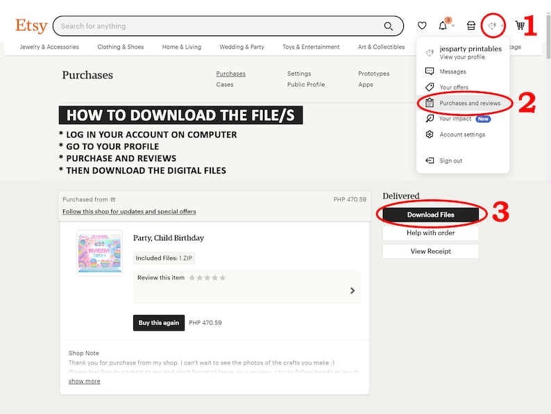Click Download Files button
The image size is (551, 414).
[x=430, y=215]
